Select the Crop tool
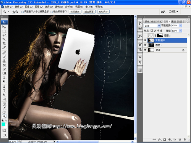This screenshot has width=191, height=143. tap(4, 43)
